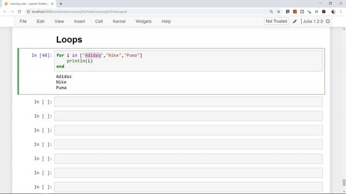Screen dimensions: 346x194
Task: Close the Learning Julia browser tab
Action: pos(52,4)
